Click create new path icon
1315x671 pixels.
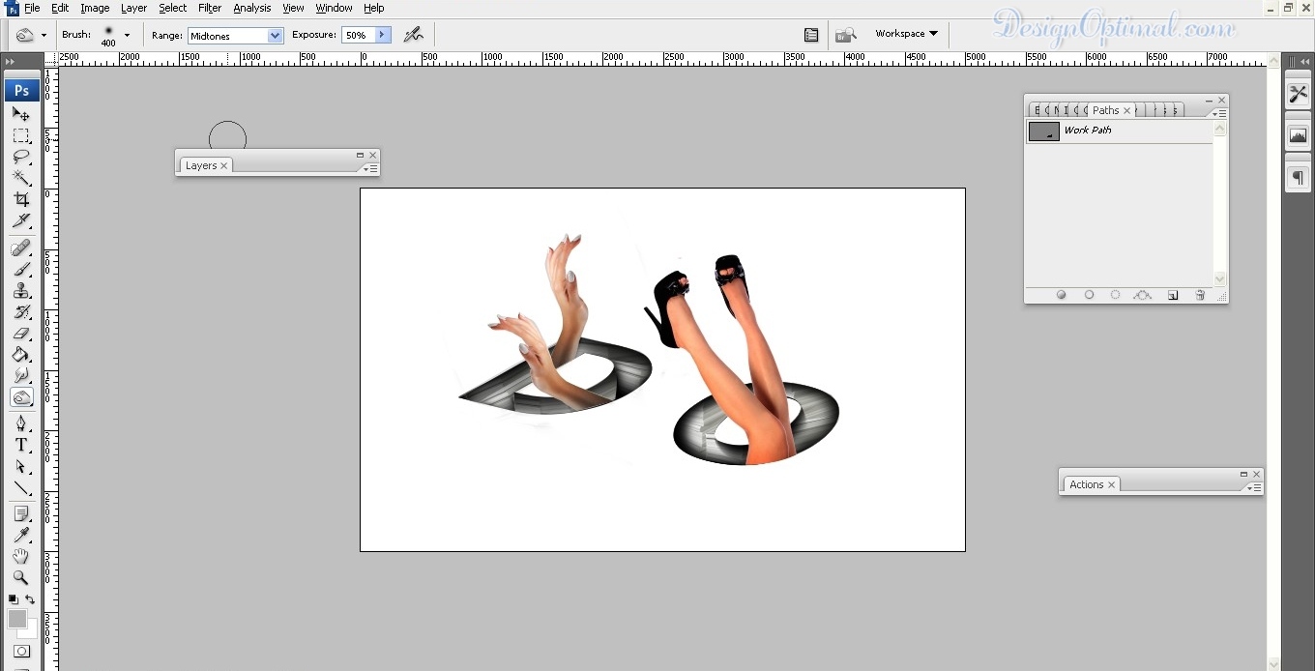[1173, 295]
